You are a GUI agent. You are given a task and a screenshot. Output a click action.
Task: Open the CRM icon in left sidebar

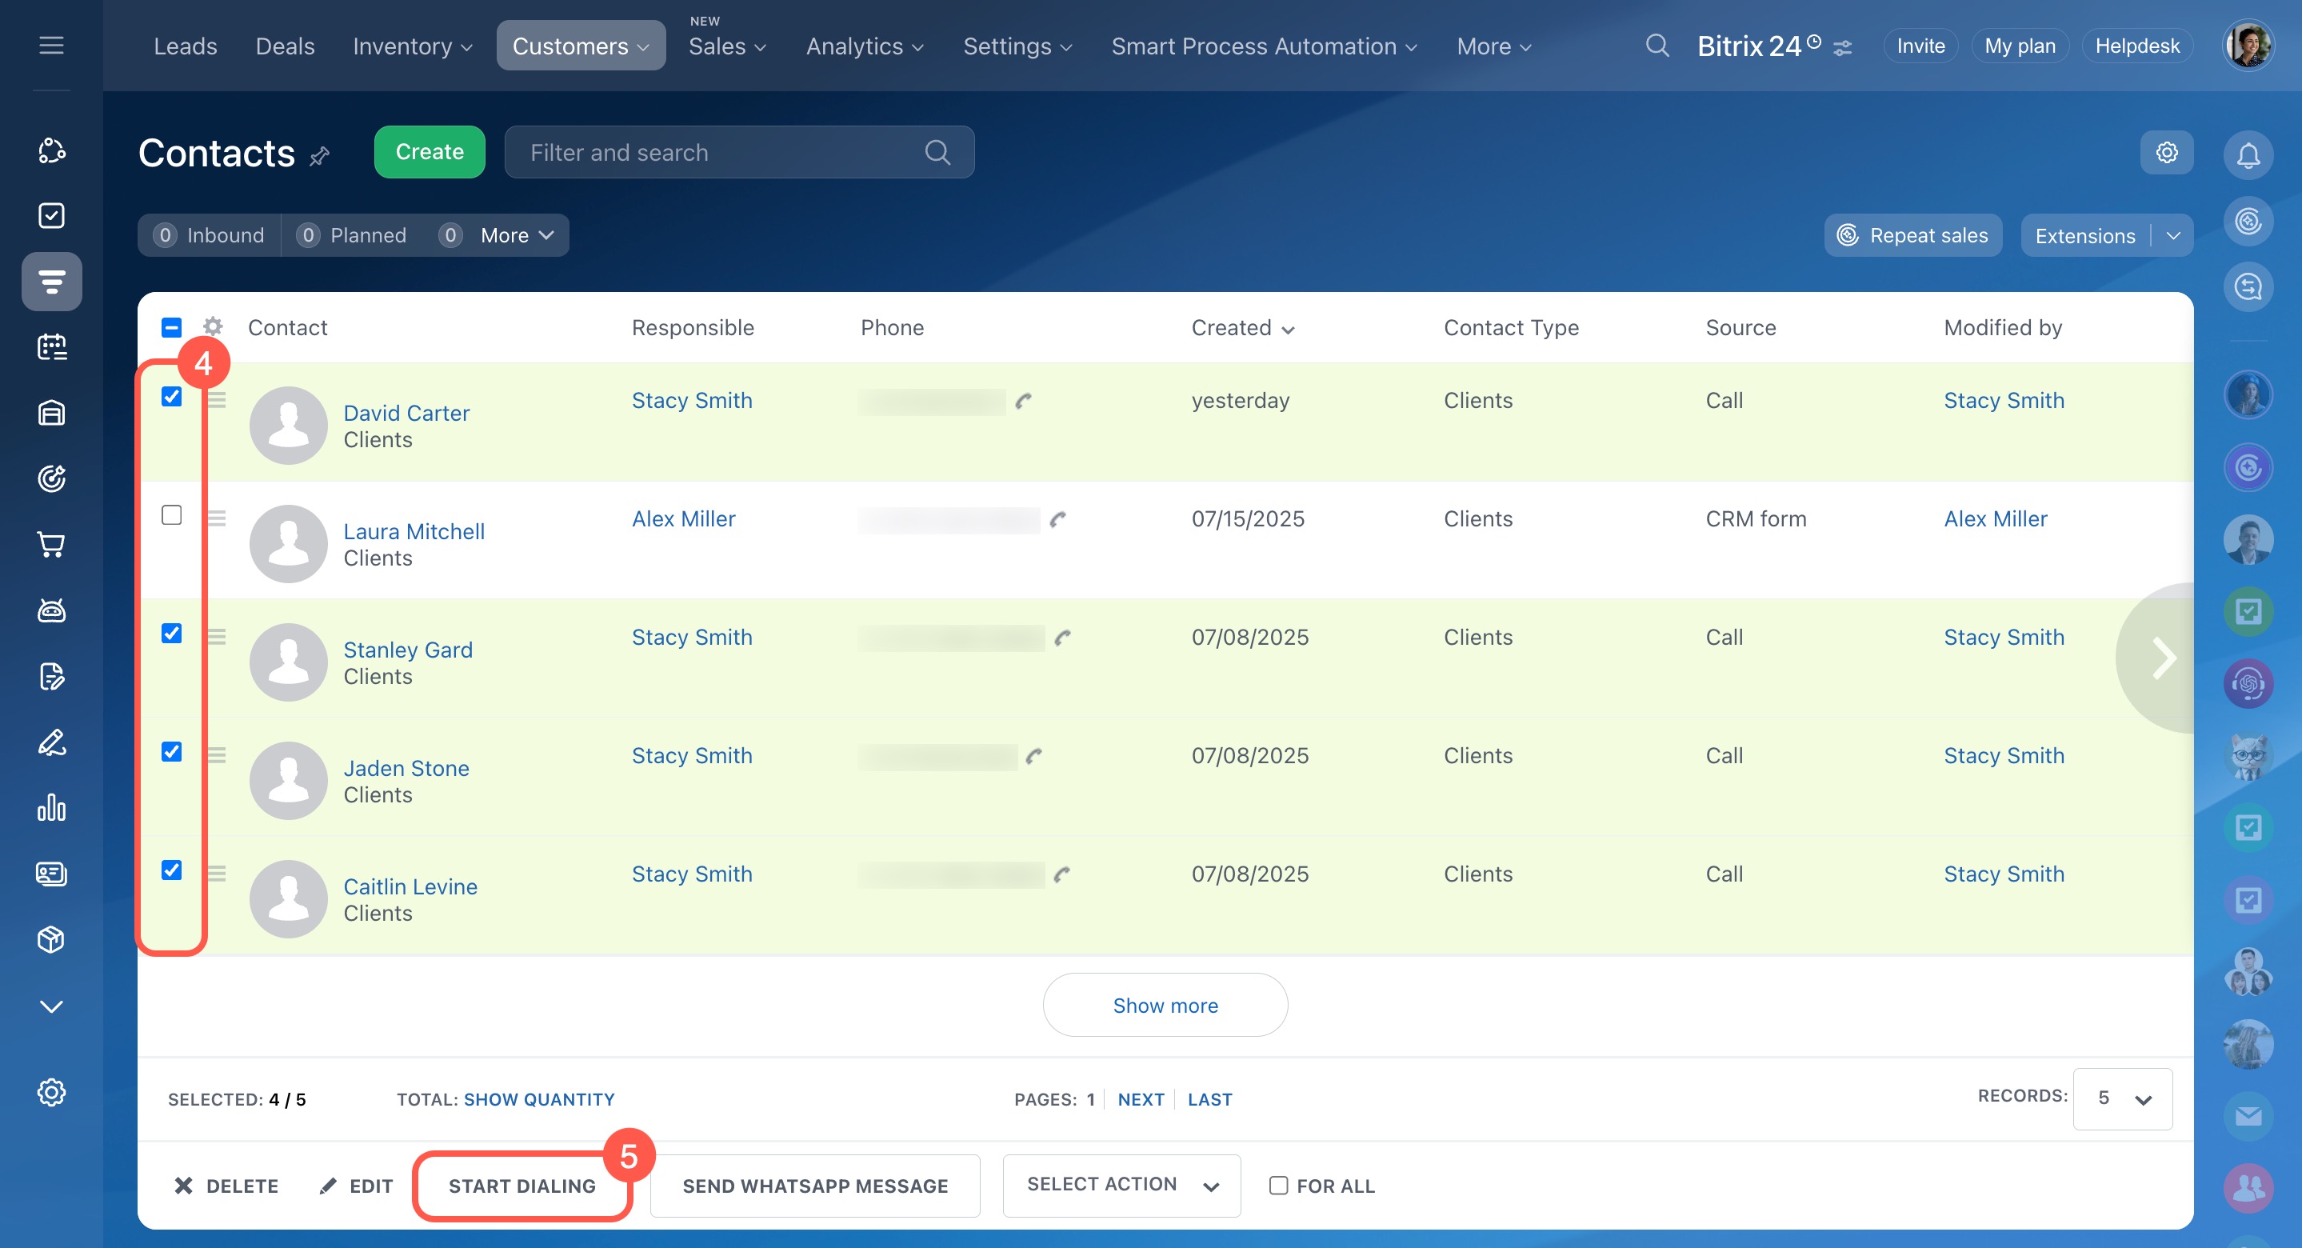[x=52, y=282]
